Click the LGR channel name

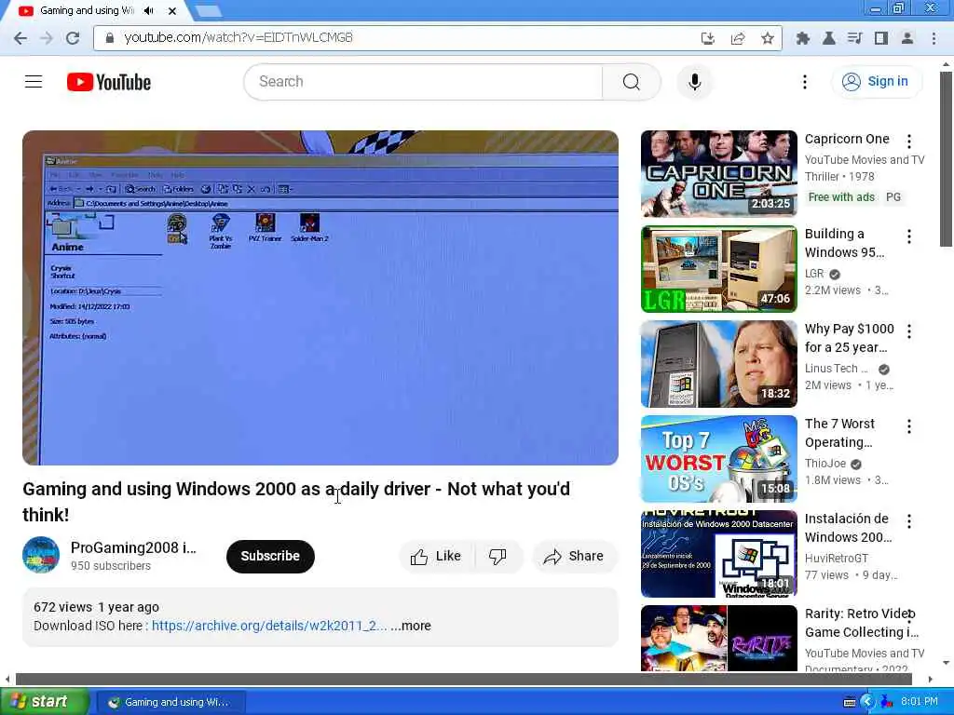(814, 274)
